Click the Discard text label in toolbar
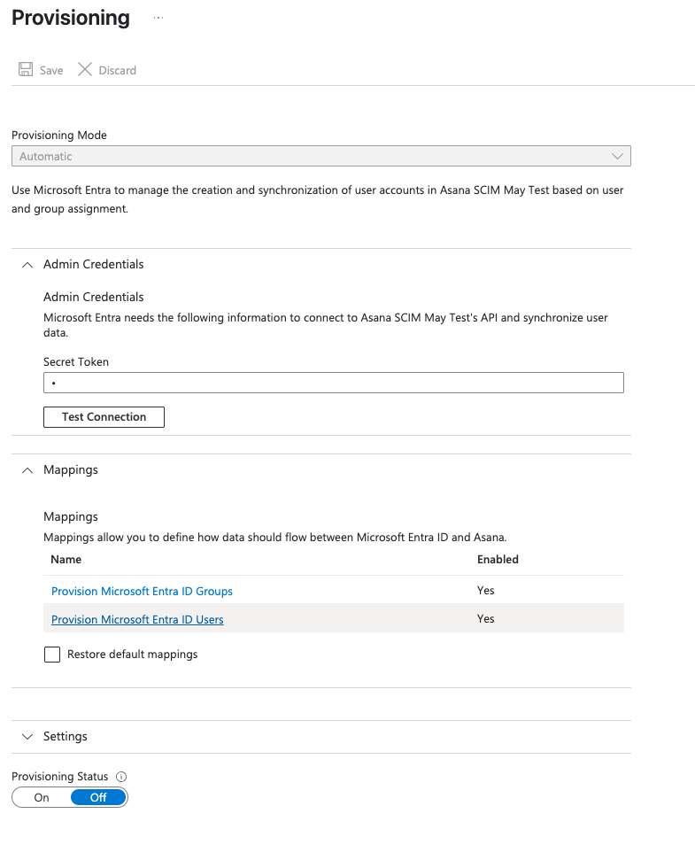This screenshot has width=695, height=868. 117,70
